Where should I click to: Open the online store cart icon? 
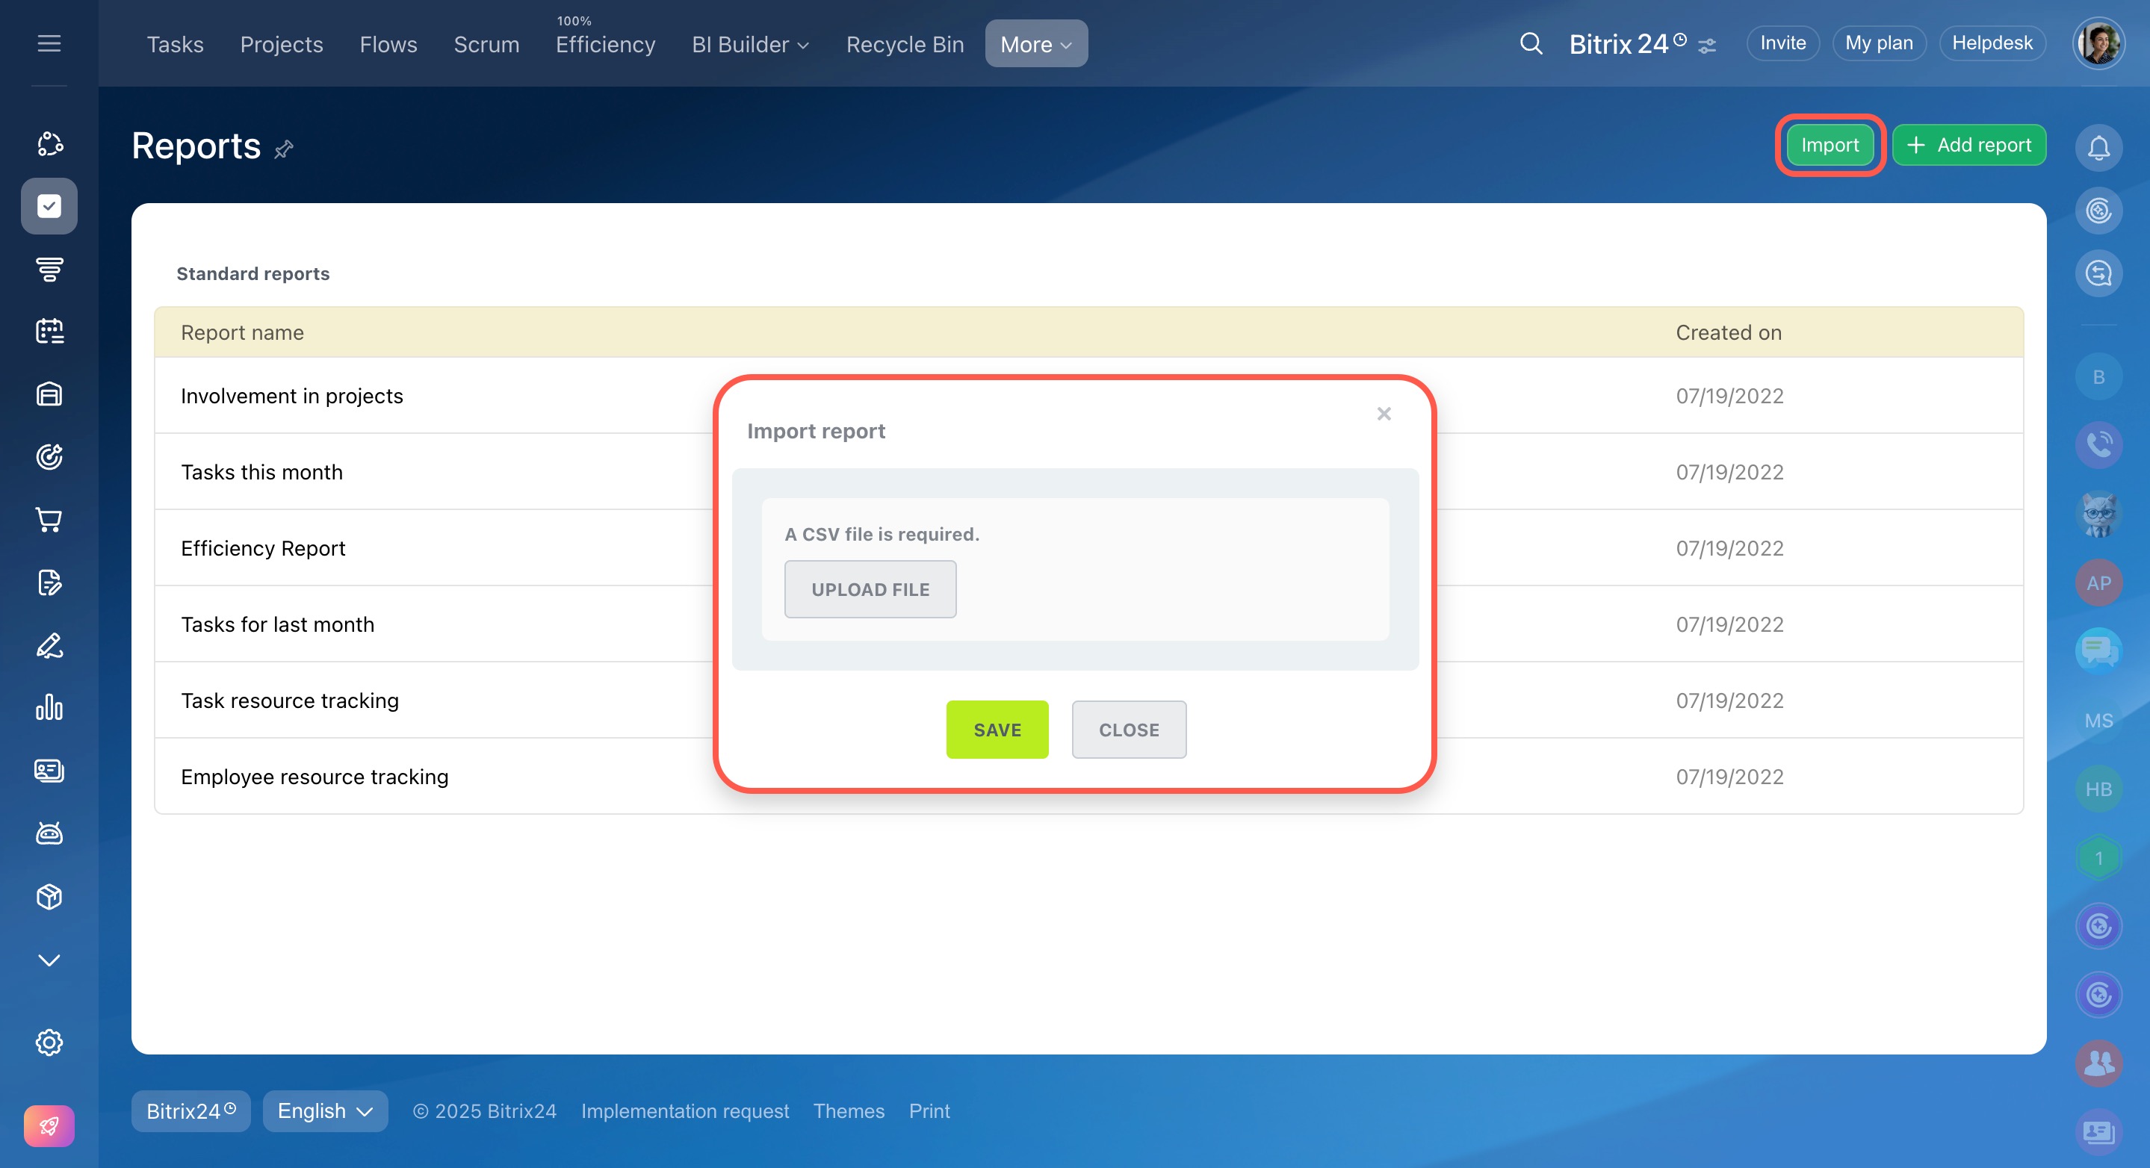49,520
